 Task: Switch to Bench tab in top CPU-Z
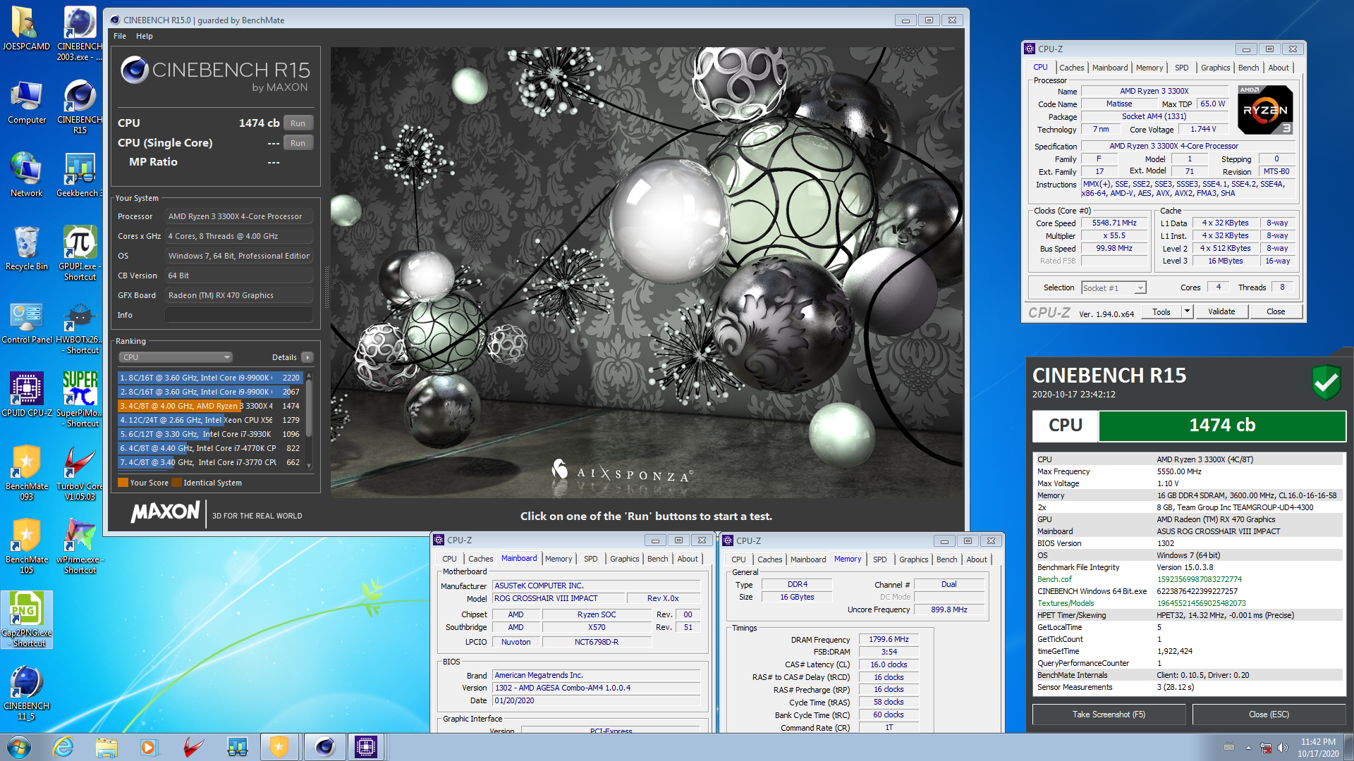(x=1248, y=68)
